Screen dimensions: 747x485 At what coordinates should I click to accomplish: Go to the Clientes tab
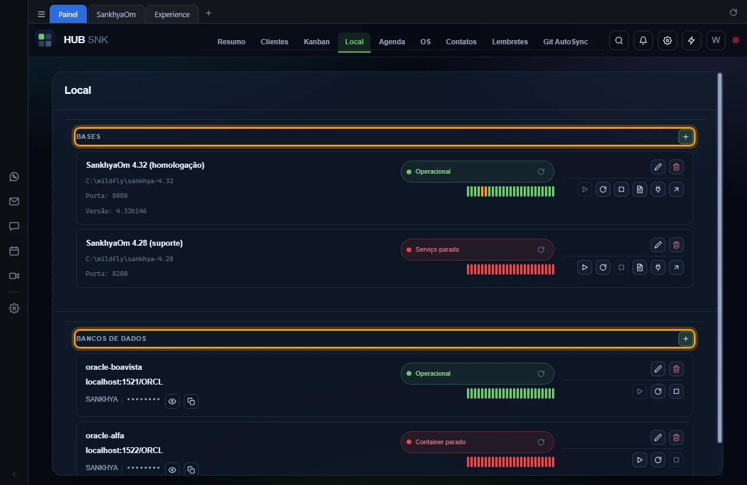[274, 42]
